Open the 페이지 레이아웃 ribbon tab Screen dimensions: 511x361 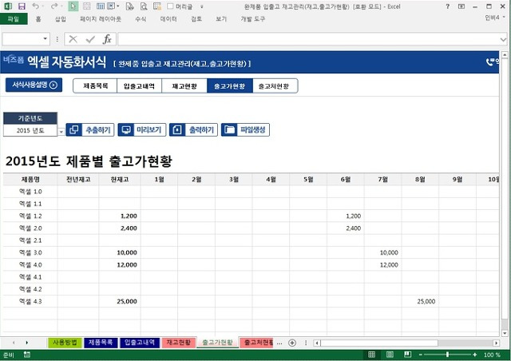[x=101, y=19]
